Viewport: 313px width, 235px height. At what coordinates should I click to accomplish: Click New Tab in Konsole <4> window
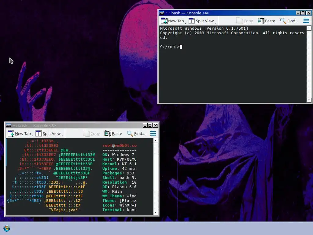pyautogui.click(x=172, y=21)
